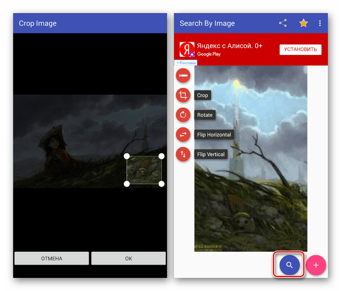The image size is (341, 291).
Task: Tap the share icon in Search By Image
Action: (x=283, y=23)
